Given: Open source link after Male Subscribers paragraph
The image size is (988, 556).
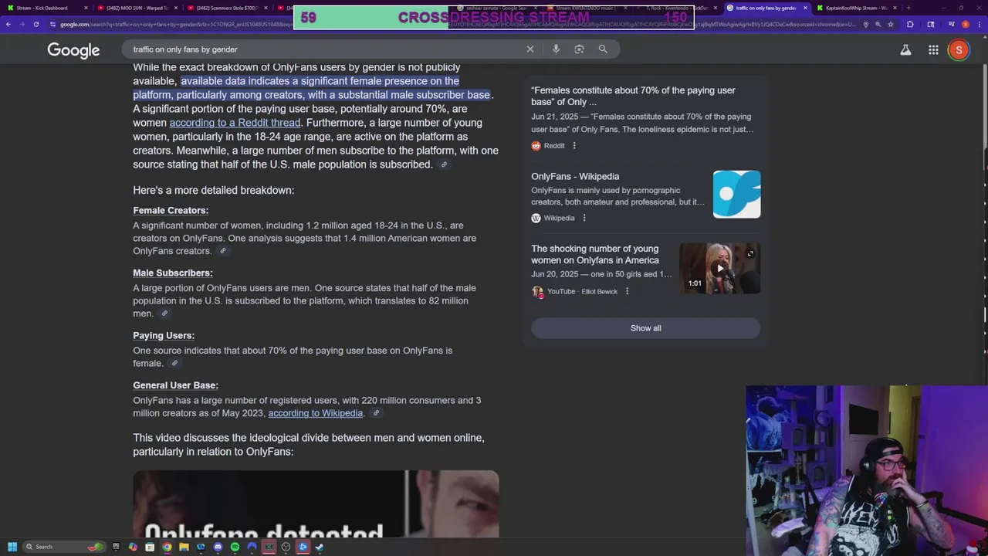Looking at the screenshot, I should coord(164,314).
